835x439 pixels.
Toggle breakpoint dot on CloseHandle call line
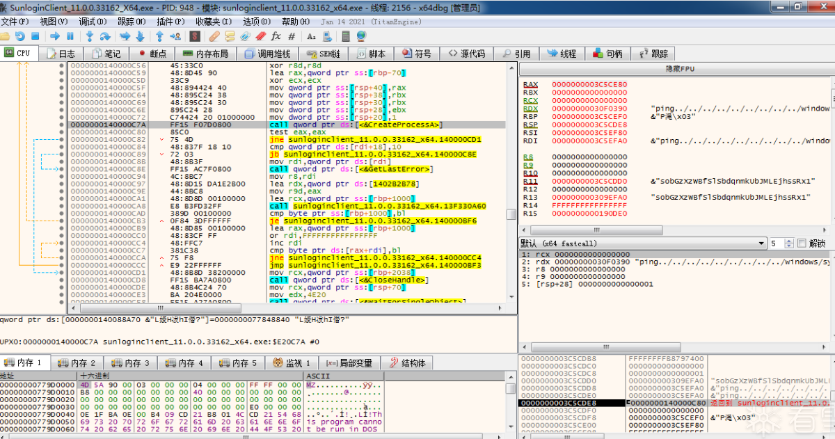pyautogui.click(x=62, y=280)
